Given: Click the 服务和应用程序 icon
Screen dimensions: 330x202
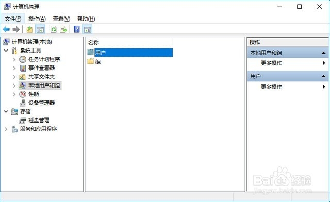Looking at the screenshot, I should point(14,129).
